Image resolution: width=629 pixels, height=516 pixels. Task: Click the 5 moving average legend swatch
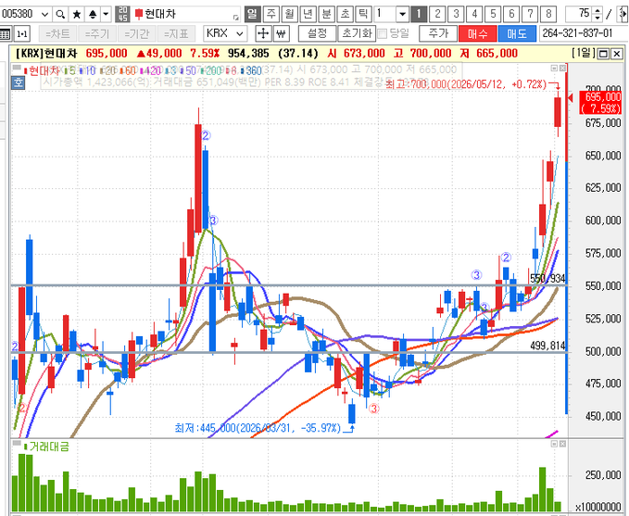click(66, 71)
